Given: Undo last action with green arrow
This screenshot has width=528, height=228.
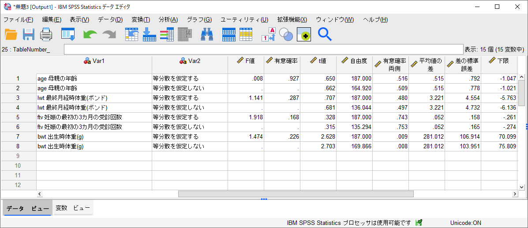Looking at the screenshot, I should click(x=90, y=34).
